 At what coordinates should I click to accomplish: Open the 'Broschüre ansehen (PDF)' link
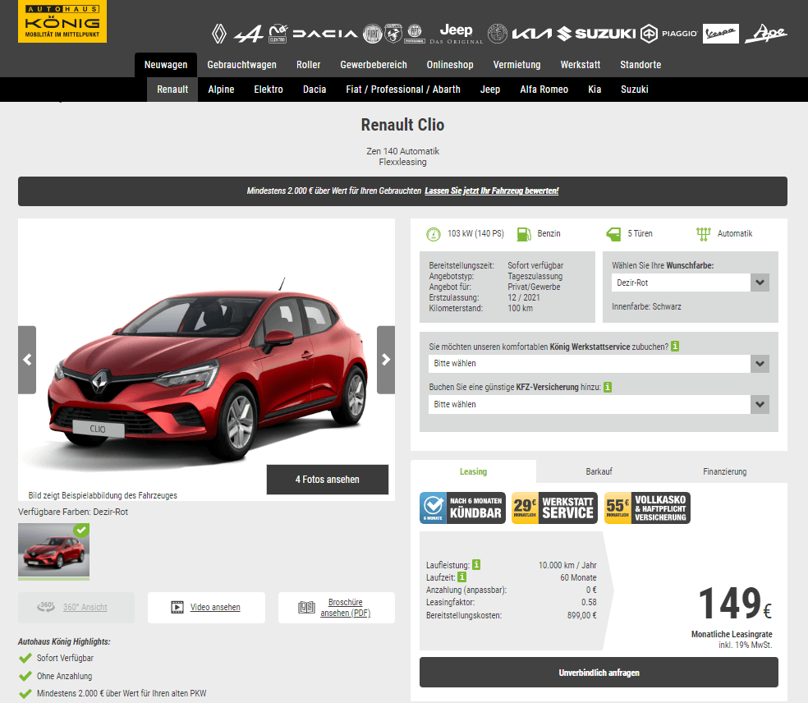(x=337, y=608)
